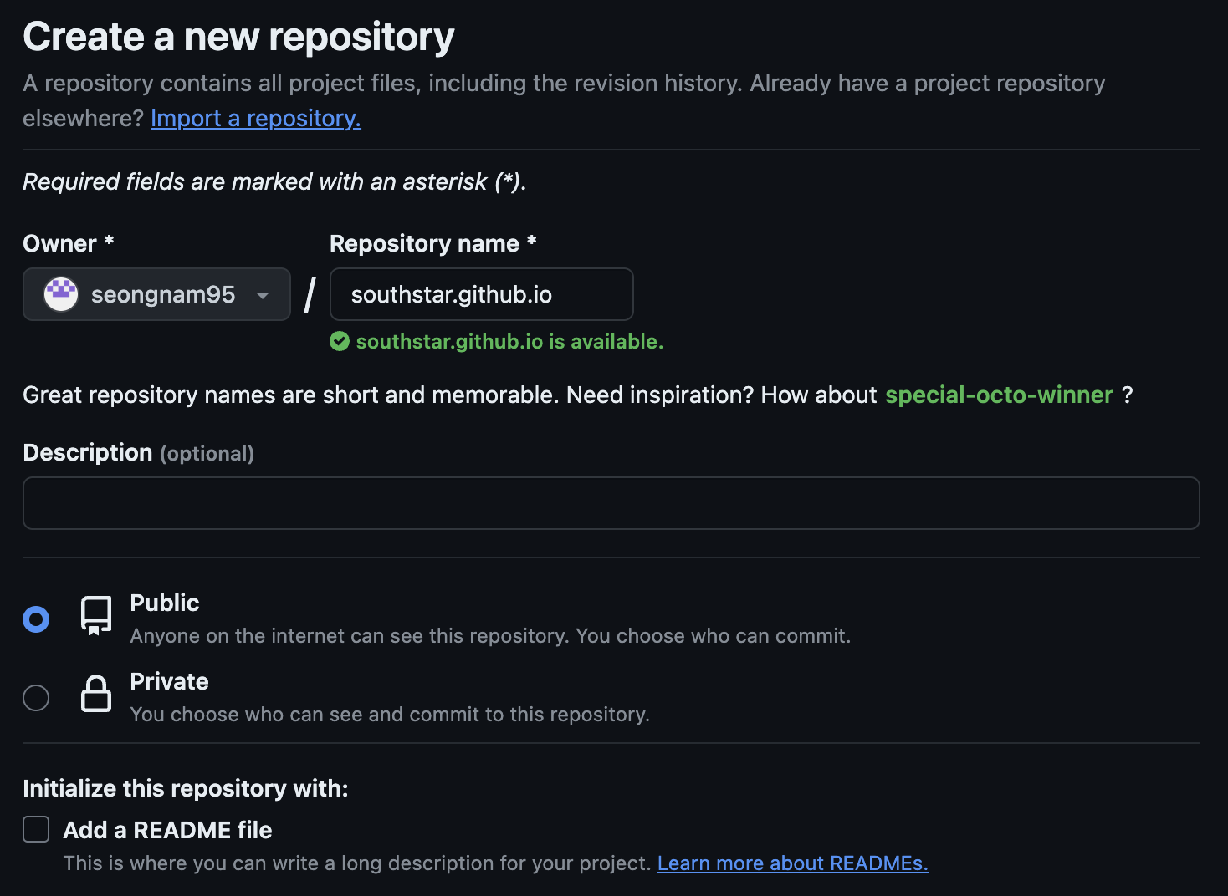Click the 'Owner *' field label
Image resolution: width=1228 pixels, height=896 pixels.
tap(69, 243)
